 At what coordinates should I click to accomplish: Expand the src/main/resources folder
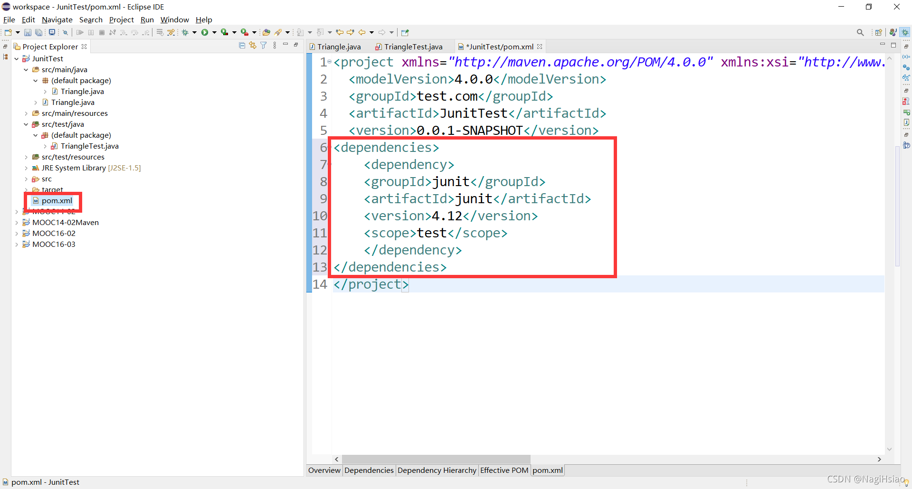pyautogui.click(x=26, y=113)
